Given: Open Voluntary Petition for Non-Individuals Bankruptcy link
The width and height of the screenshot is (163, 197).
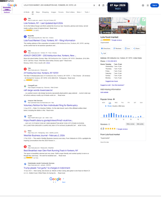Looking at the screenshot, I should [51, 105].
